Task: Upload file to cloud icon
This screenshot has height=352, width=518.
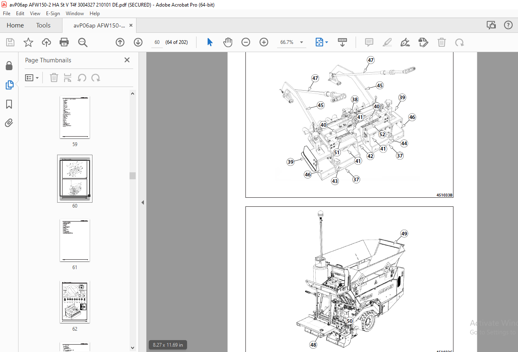Action: click(x=46, y=42)
